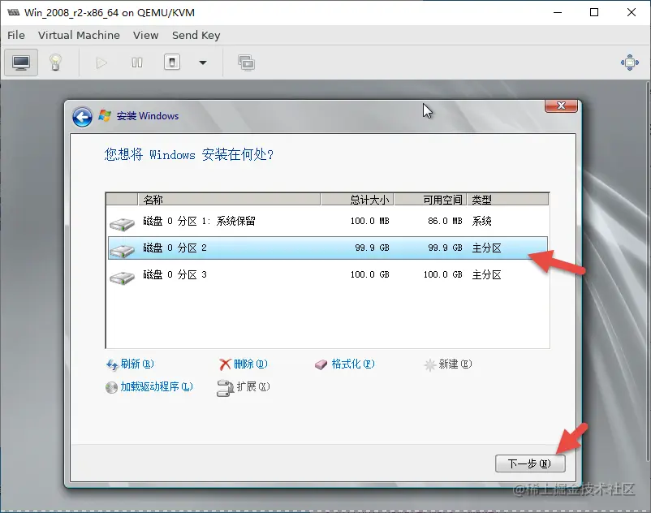This screenshot has height=513, width=651.
Task: Click the fullscreen resize icon in toolbar
Action: tap(630, 63)
